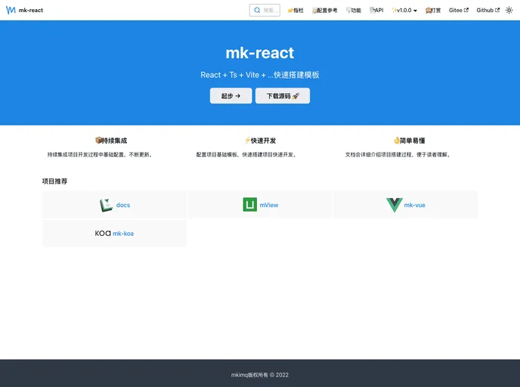
Task: Click the 持续集成 feature heading
Action: (x=111, y=141)
